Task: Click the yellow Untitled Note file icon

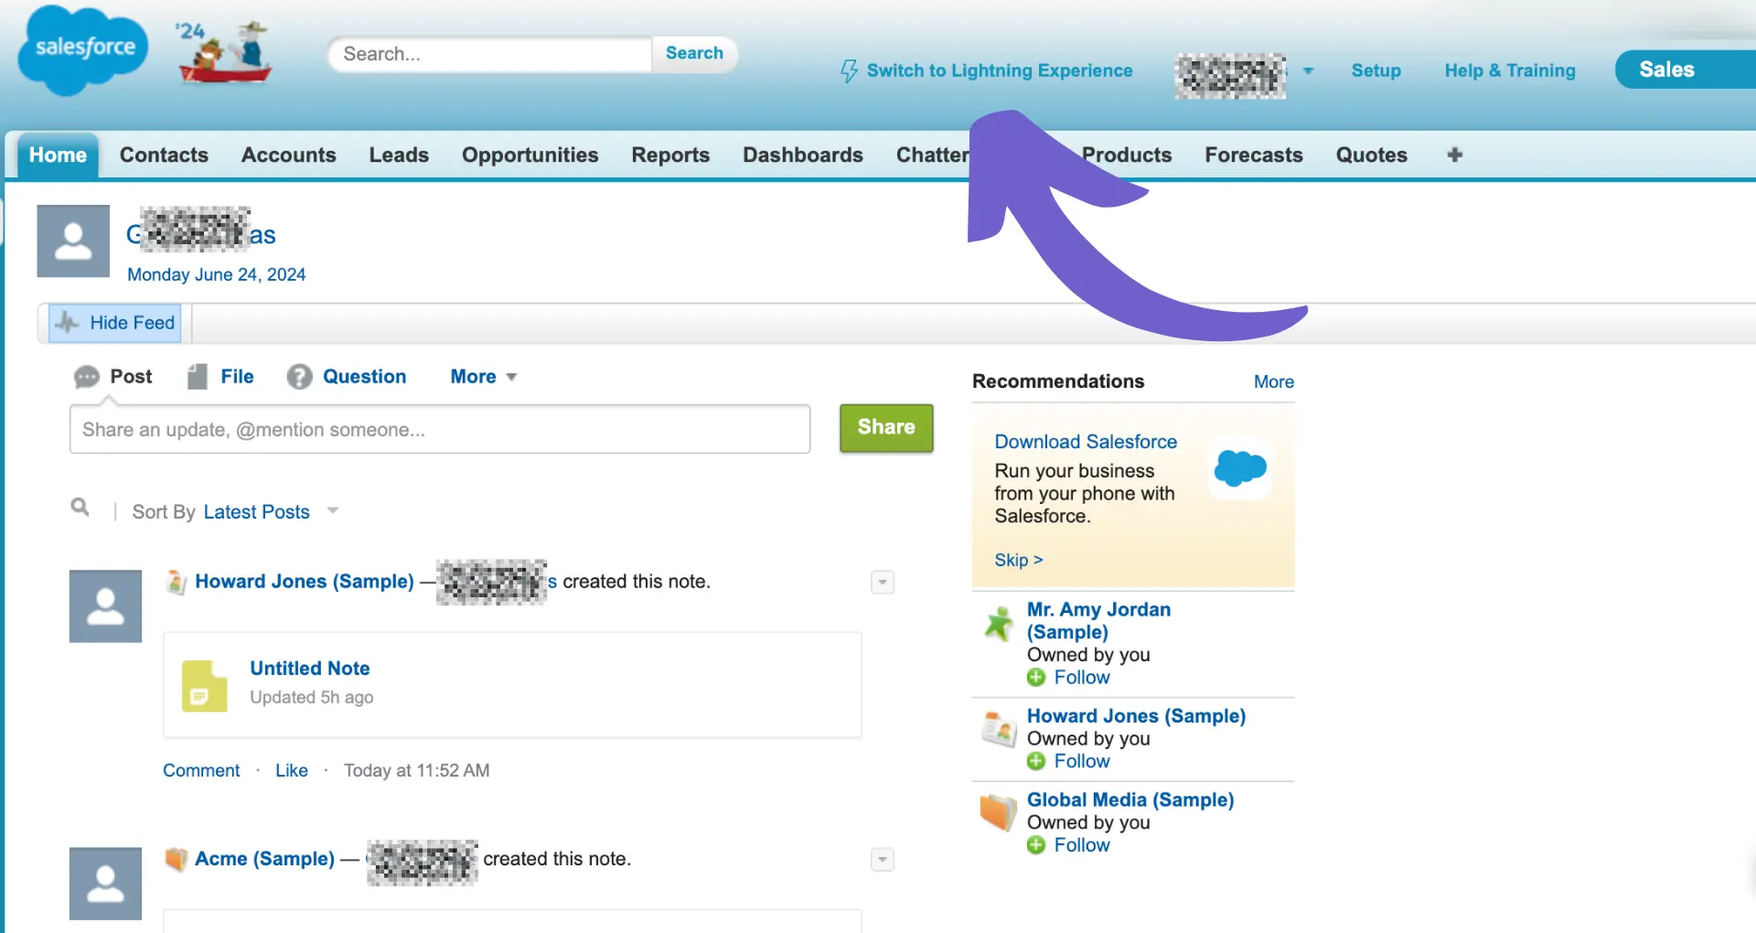Action: point(204,686)
